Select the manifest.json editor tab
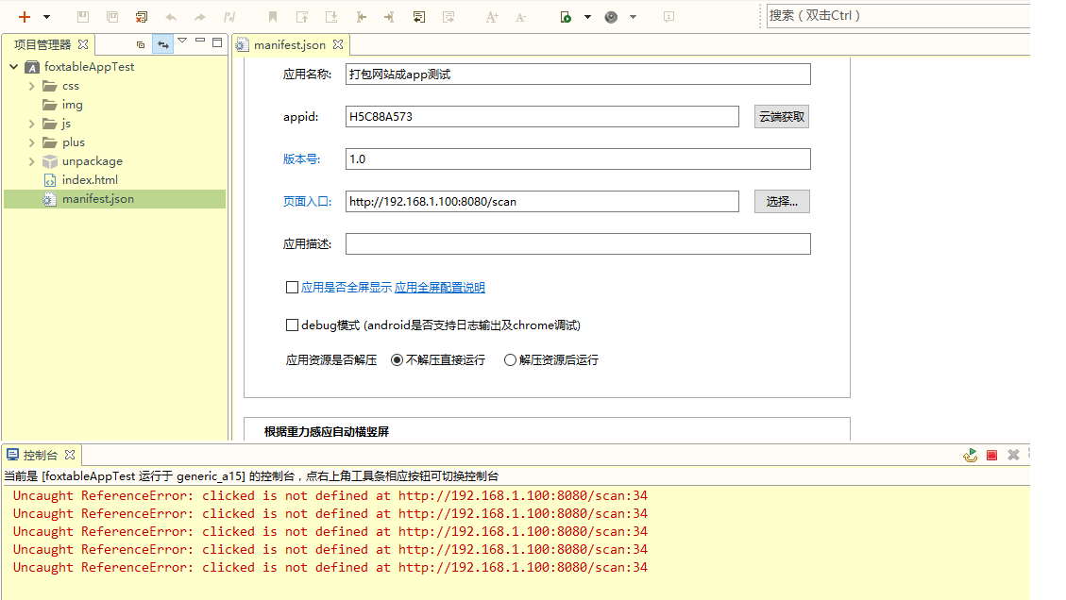 point(289,45)
